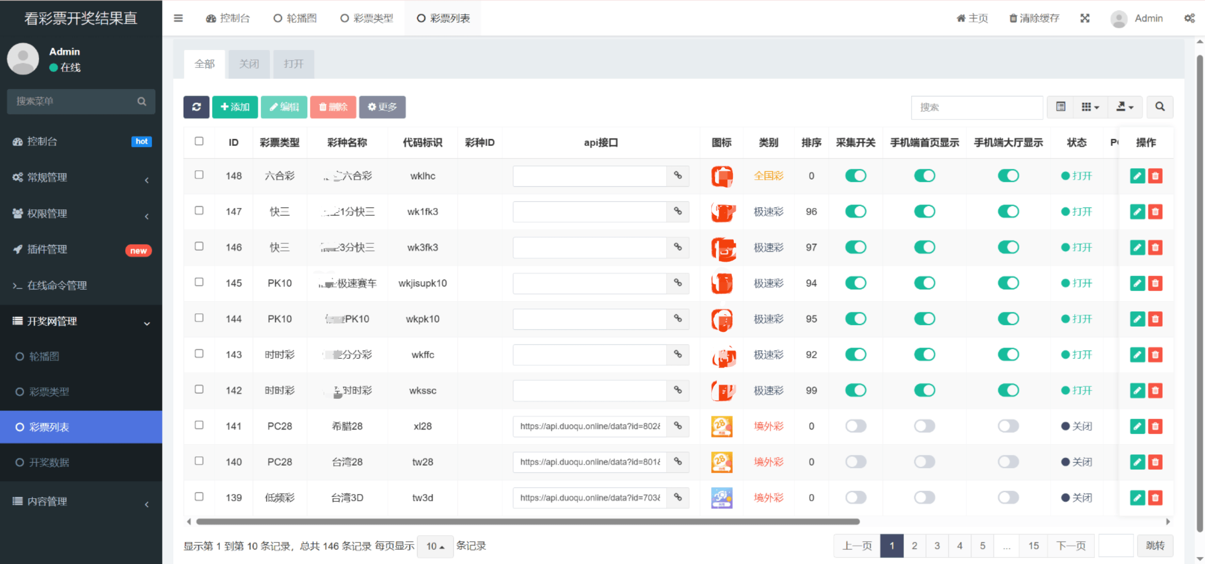This screenshot has height=564, width=1205.
Task: Select 轮播图 in the top menu
Action: pyautogui.click(x=295, y=18)
